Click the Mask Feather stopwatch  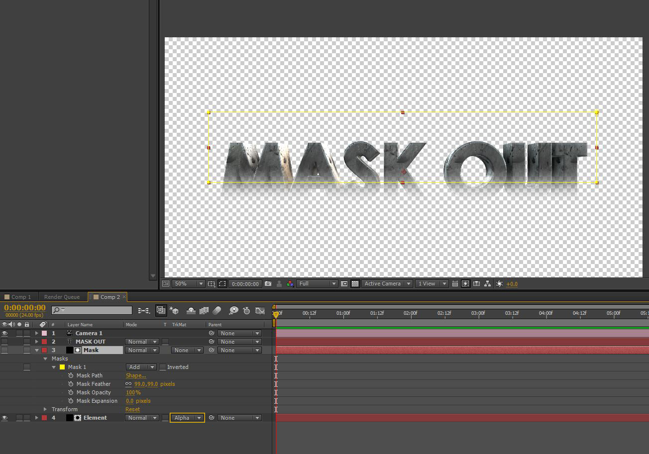[71, 384]
